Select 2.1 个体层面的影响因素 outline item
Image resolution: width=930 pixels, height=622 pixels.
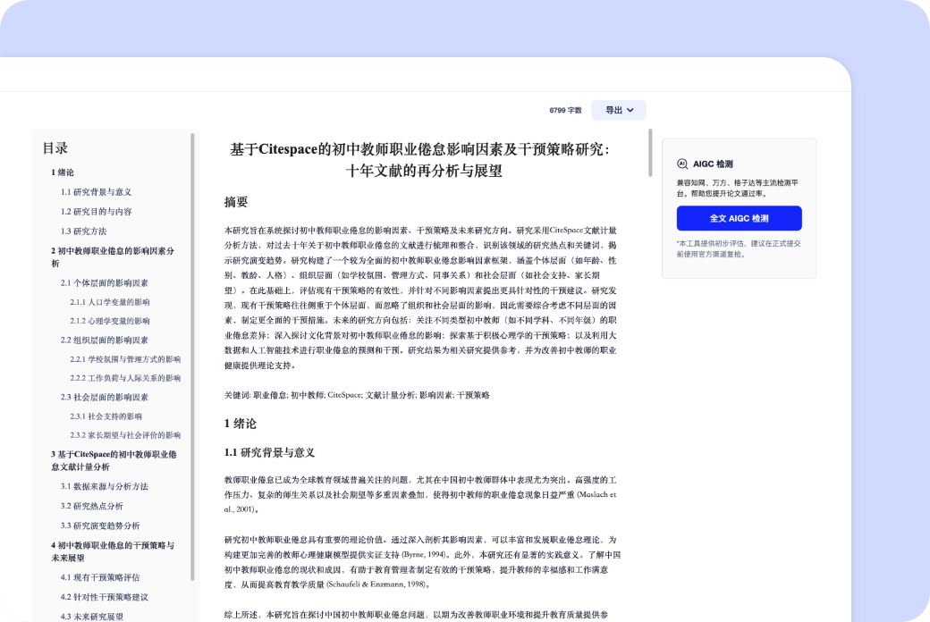[104, 282]
